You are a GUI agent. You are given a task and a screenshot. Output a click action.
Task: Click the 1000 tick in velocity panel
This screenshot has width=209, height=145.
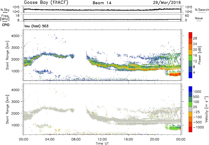(x=15, y=125)
